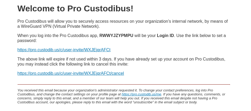Image resolution: width=251 pixels, height=111 pixels.
Task: Click the red horizontal divider line
Action: 124,84
